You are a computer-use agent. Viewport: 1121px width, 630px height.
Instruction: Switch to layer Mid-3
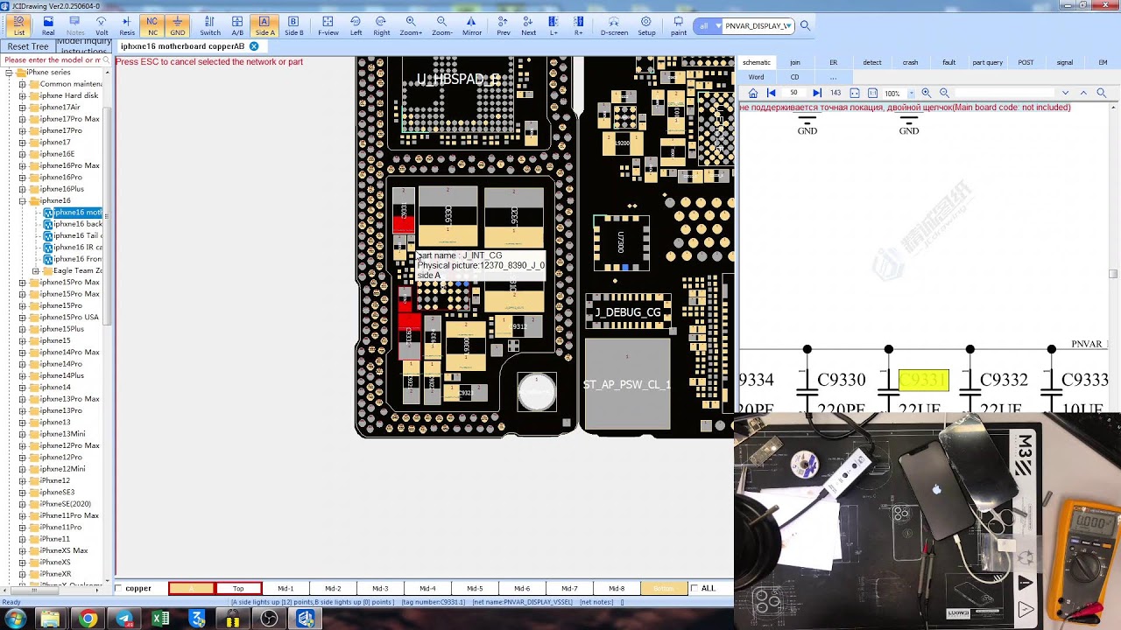(380, 588)
